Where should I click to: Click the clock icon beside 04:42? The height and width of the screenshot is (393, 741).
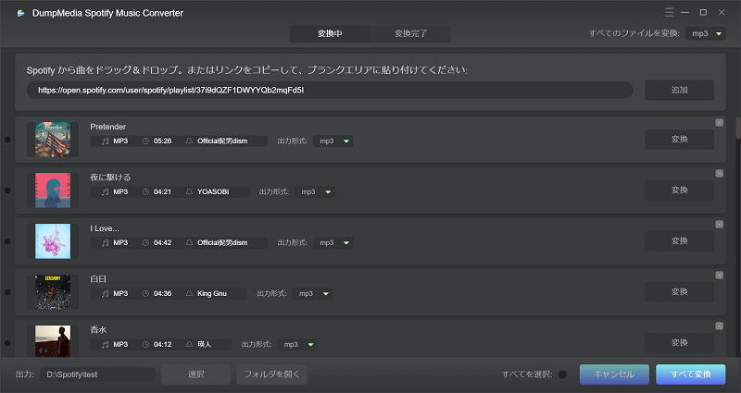[x=145, y=242]
